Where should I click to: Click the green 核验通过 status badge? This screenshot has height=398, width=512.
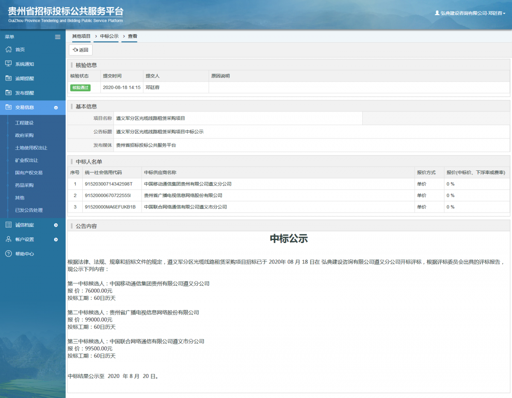click(x=81, y=88)
